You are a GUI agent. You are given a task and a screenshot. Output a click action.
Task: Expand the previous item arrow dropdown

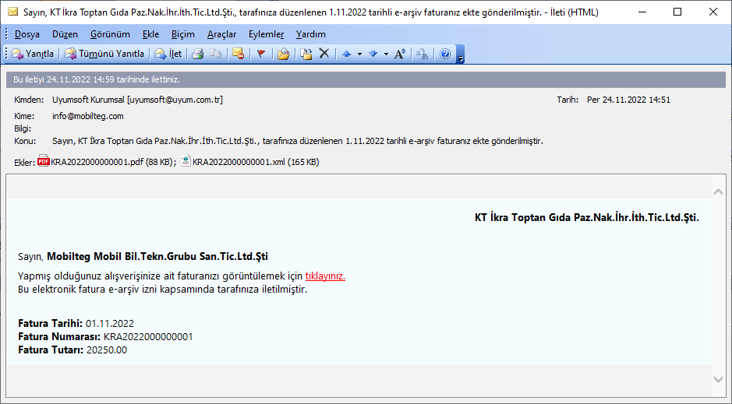359,54
